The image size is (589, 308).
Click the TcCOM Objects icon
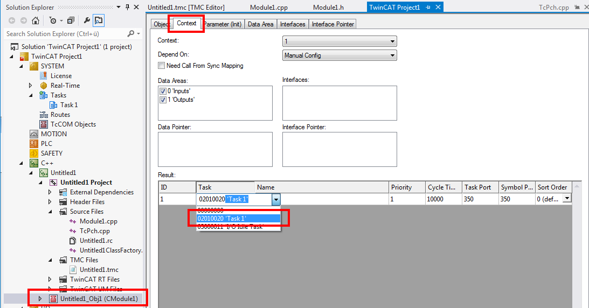(44, 124)
